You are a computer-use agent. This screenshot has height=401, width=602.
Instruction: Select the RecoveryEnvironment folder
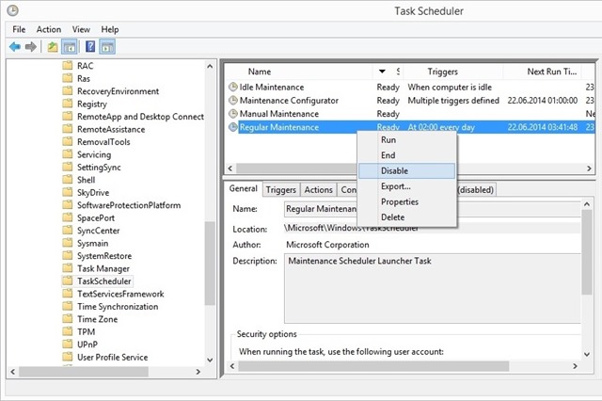(x=118, y=91)
